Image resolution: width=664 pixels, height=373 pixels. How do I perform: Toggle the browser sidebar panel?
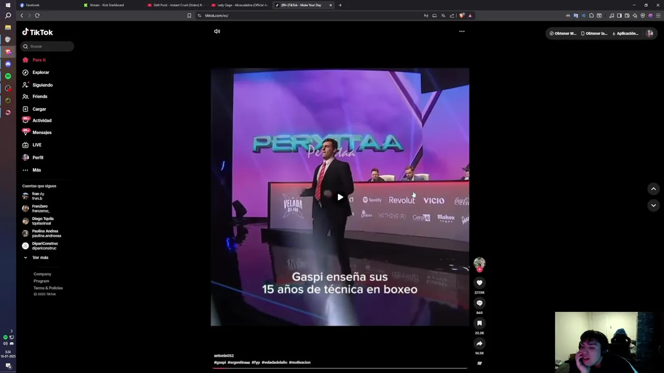(619, 16)
